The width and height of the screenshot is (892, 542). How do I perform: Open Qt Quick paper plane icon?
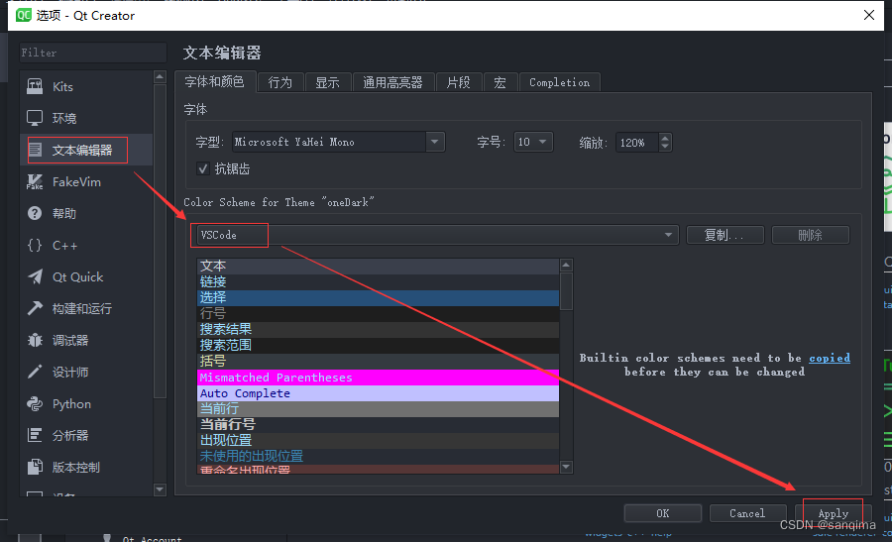[35, 277]
